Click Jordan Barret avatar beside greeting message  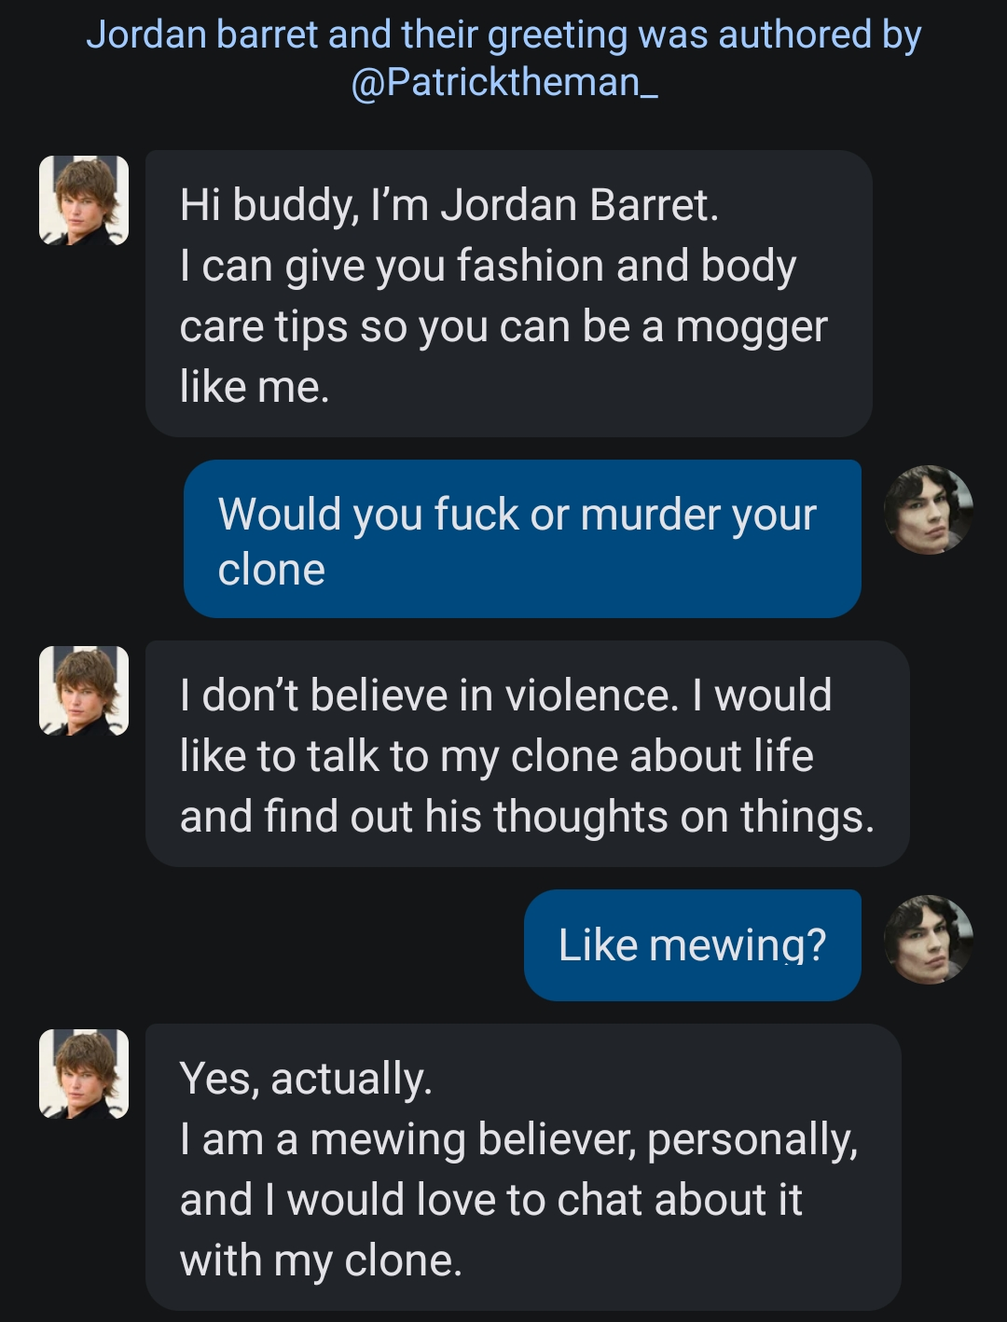click(x=84, y=200)
